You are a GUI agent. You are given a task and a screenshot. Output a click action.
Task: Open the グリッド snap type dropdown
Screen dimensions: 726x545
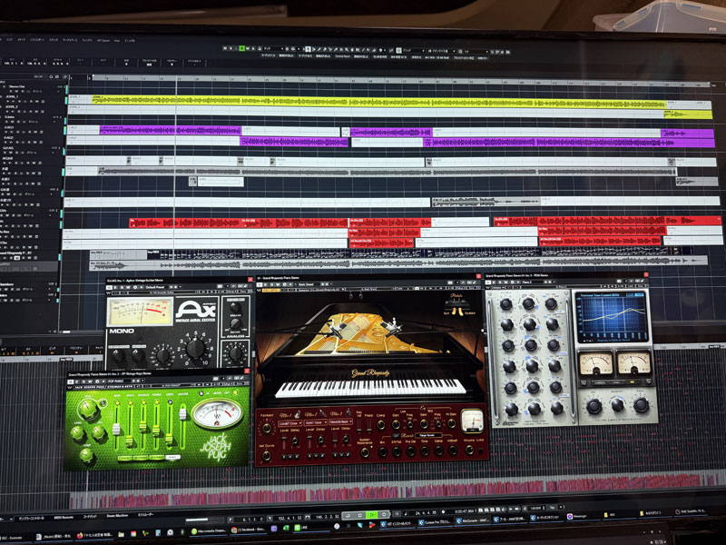(414, 50)
